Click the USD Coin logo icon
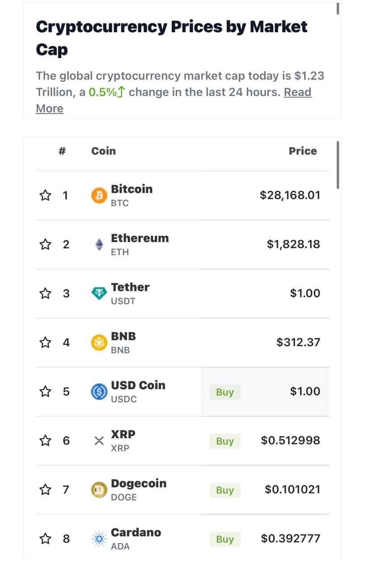The width and height of the screenshot is (365, 572). 99,392
